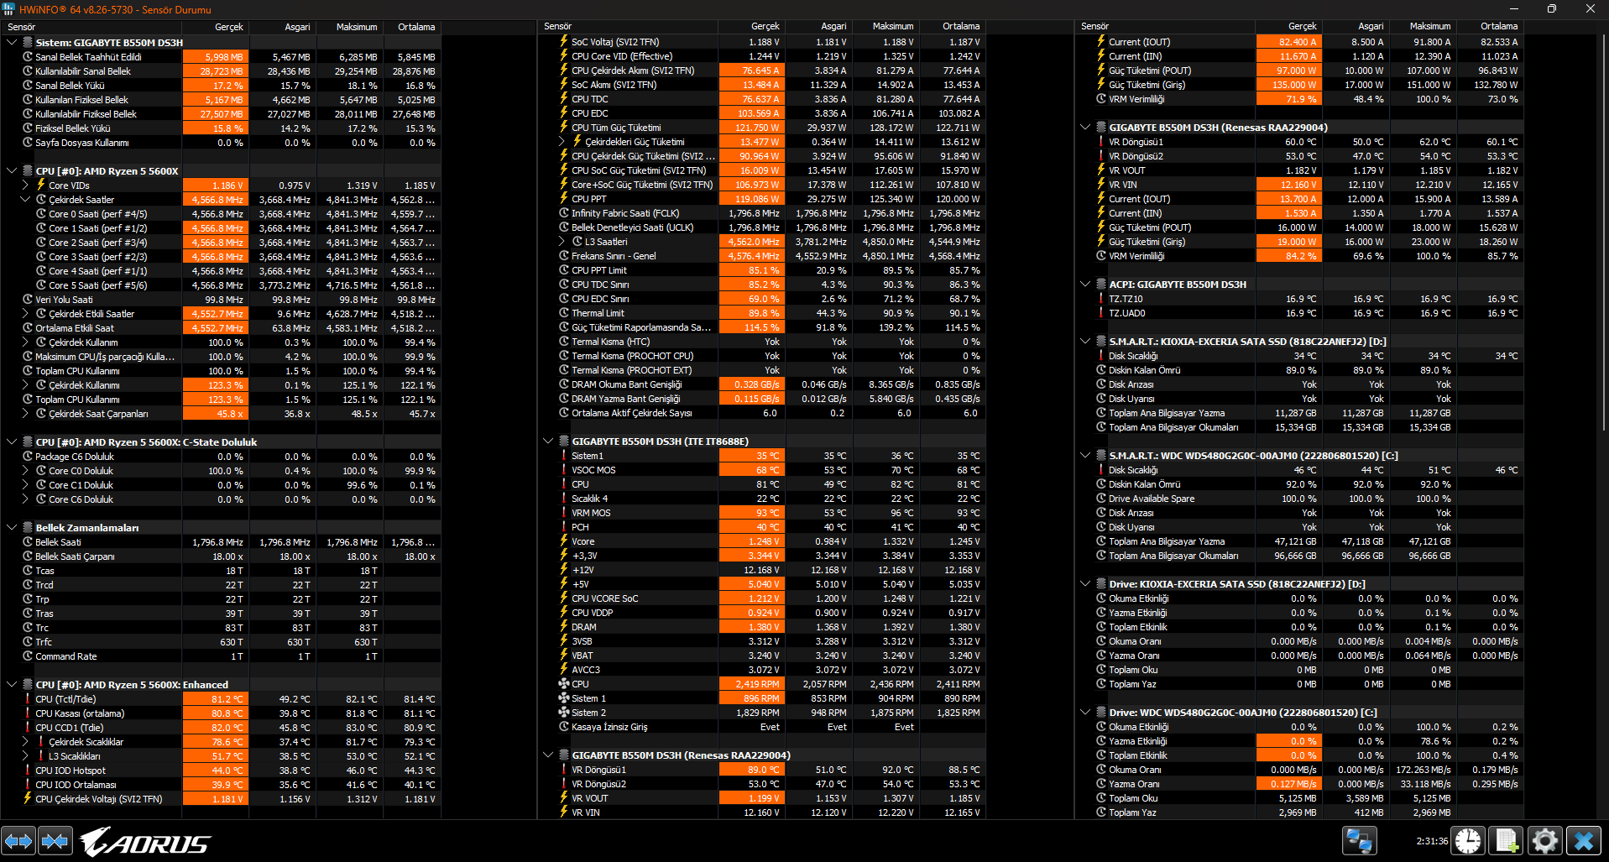The width and height of the screenshot is (1609, 862).
Task: Click the clock icon beside Sanal Bellek Taahhüt Edildi
Action: (x=28, y=57)
